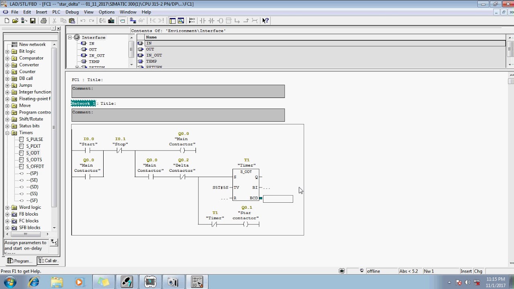Save the block with floppy icon
514x289 pixels.
pyautogui.click(x=33, y=20)
